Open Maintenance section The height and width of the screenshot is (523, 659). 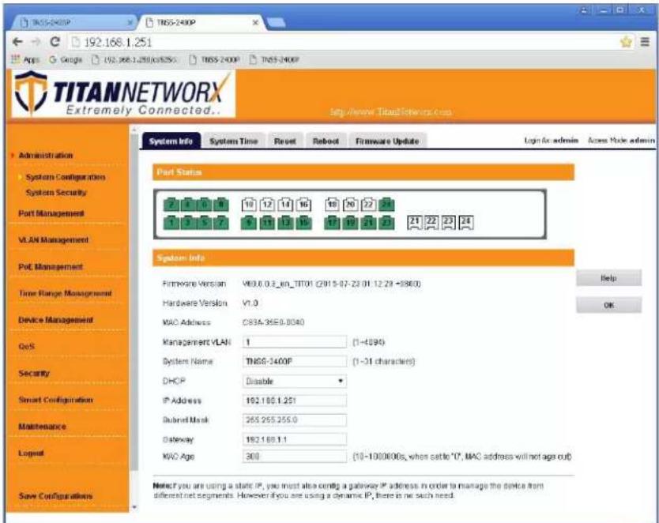(42, 427)
